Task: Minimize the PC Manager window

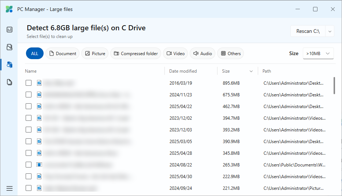Action: 298,9
